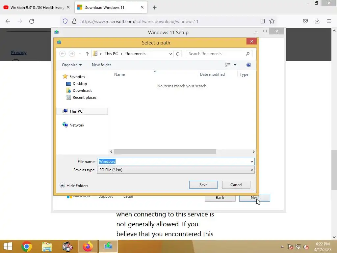Expand the File name dropdown
Viewport: 337px width, 253px height.
click(x=252, y=161)
